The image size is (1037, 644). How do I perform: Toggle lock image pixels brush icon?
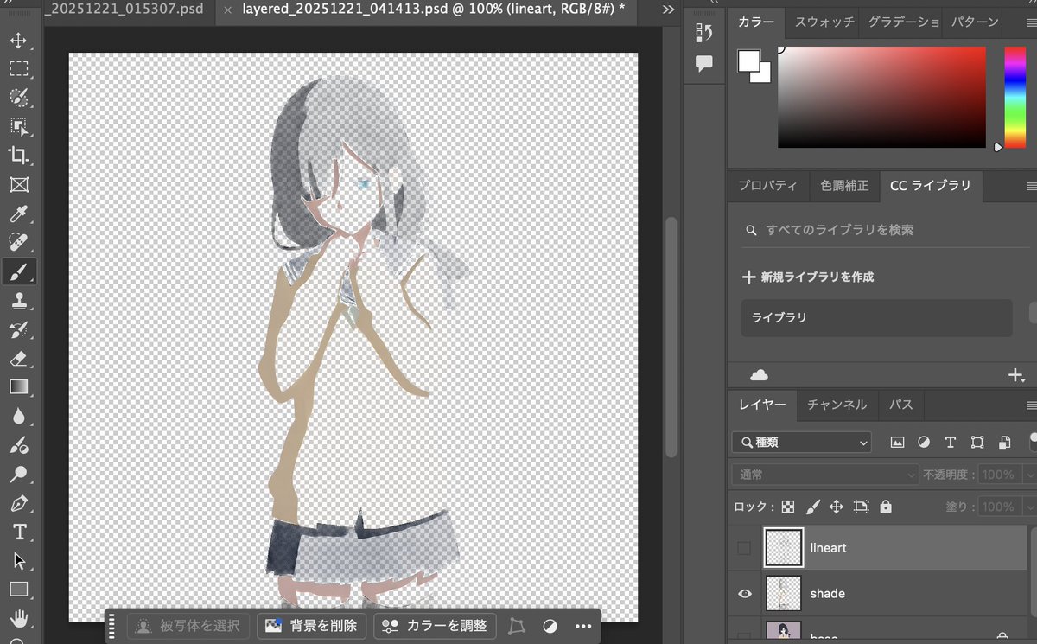(x=812, y=507)
